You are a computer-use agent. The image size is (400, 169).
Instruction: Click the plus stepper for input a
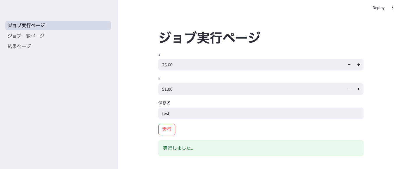[x=359, y=65]
